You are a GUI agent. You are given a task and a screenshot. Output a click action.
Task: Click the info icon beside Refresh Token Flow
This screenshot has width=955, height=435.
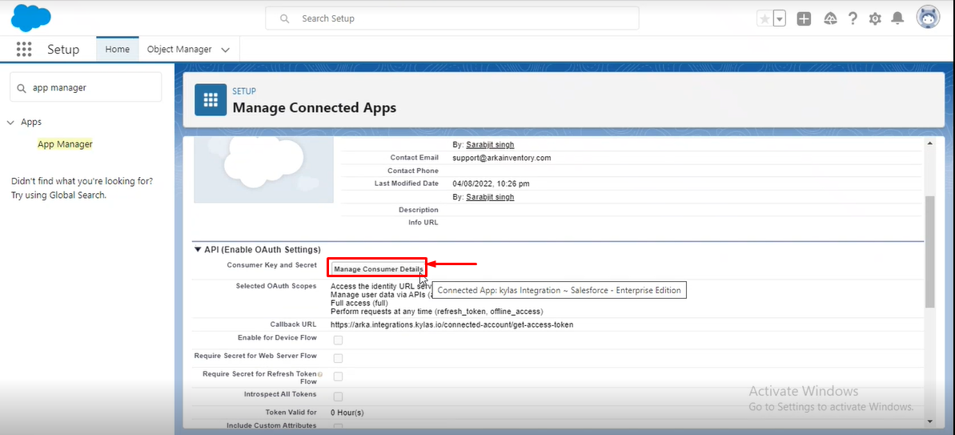click(319, 374)
